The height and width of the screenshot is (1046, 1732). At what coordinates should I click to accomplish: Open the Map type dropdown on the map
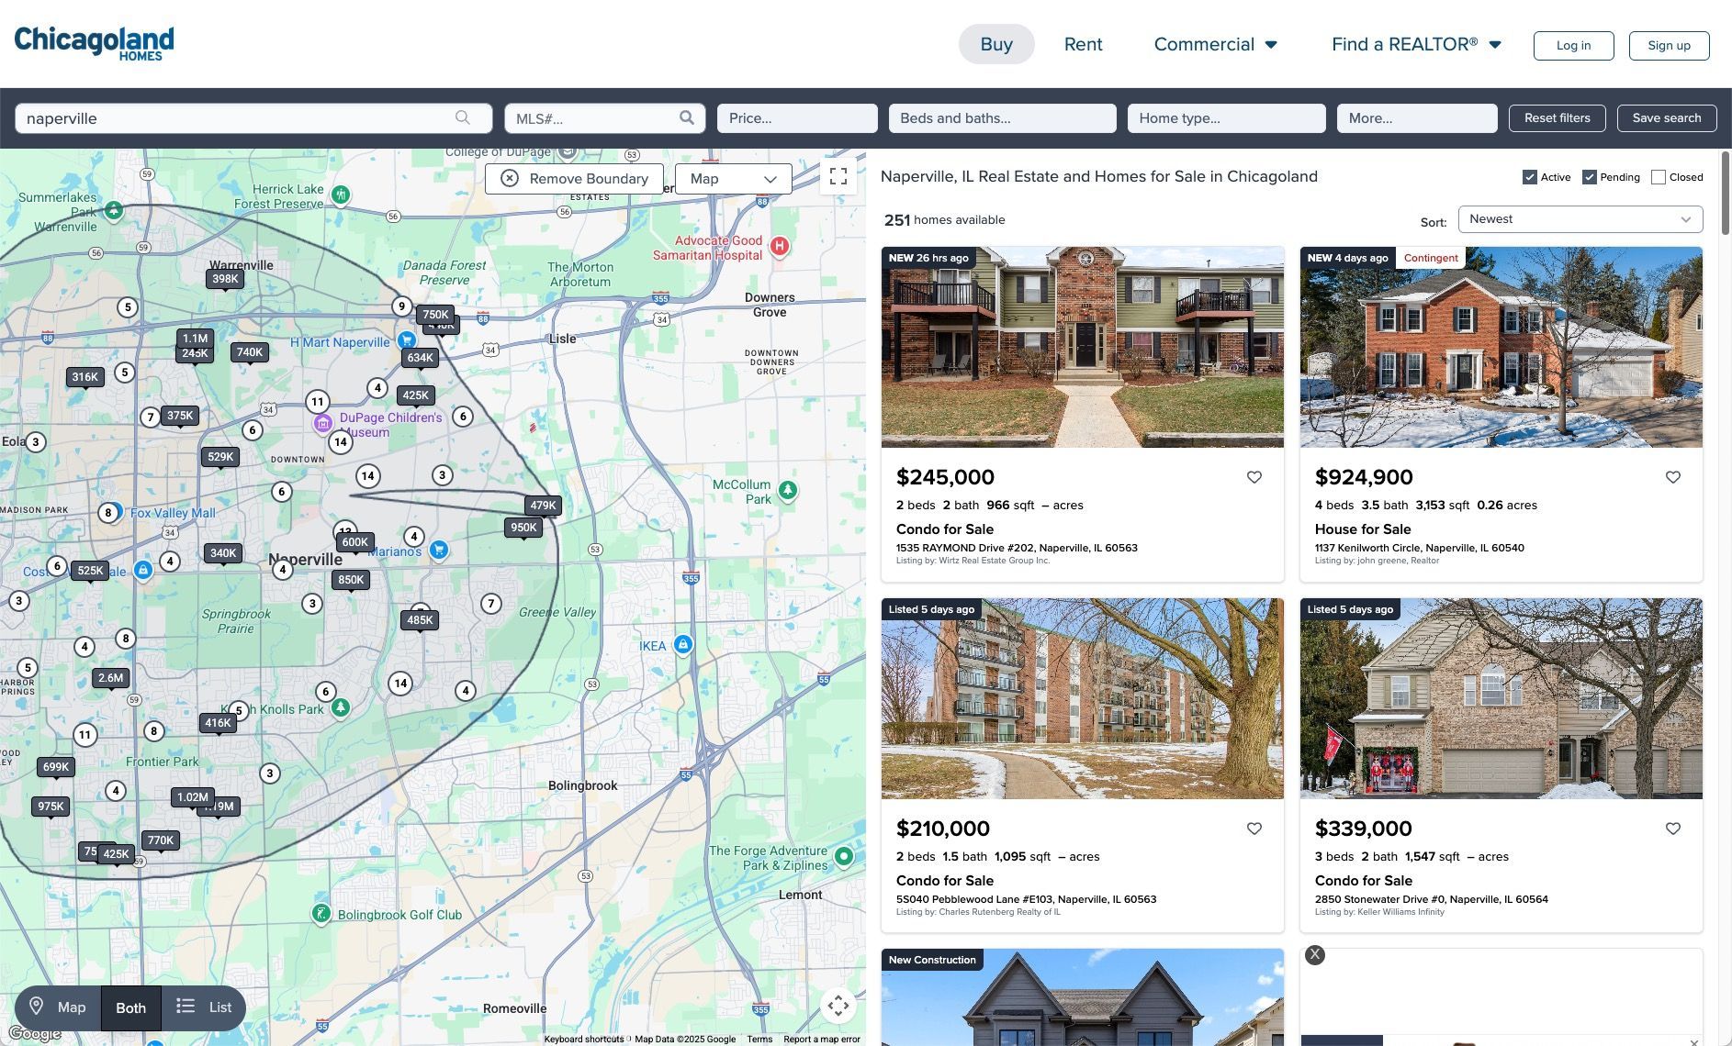[x=733, y=178]
